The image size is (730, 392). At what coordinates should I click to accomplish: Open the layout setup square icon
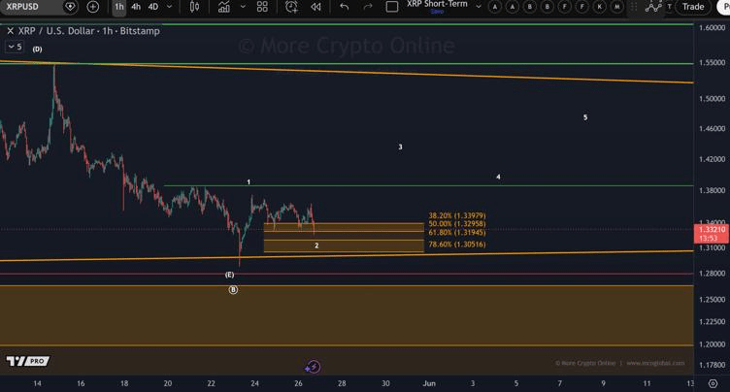(x=392, y=7)
